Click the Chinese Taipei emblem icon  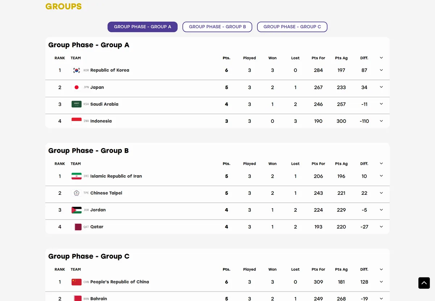click(76, 193)
